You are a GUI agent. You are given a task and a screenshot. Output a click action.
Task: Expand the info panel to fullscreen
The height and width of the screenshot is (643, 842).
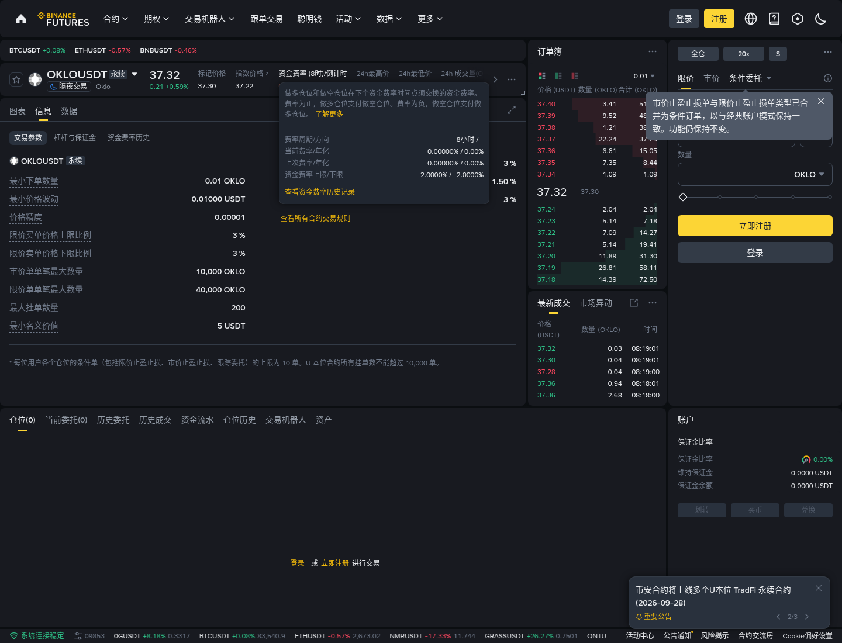pos(512,110)
